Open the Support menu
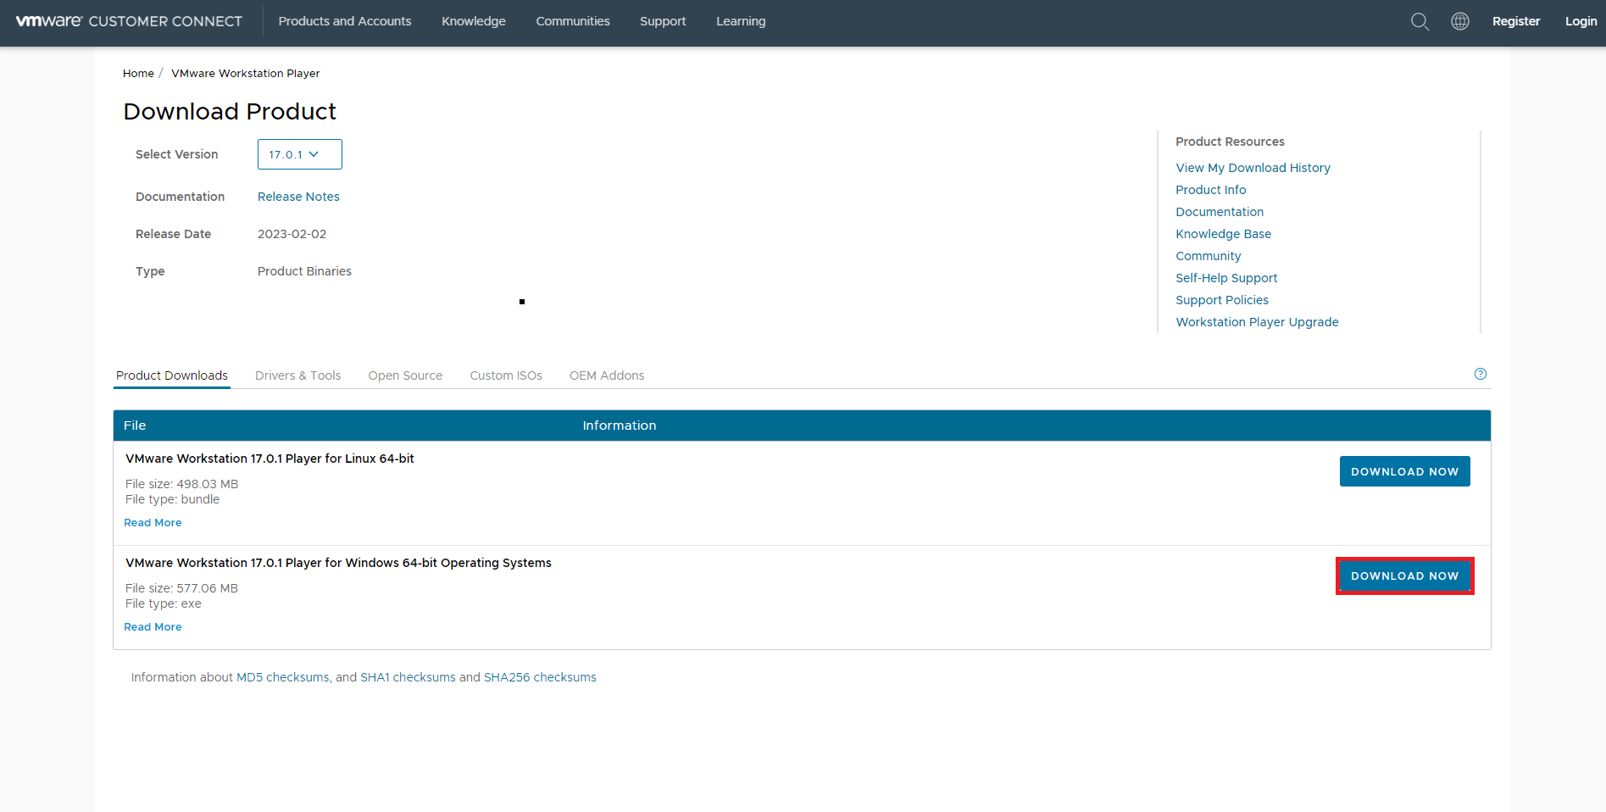The height and width of the screenshot is (812, 1606). [x=663, y=21]
